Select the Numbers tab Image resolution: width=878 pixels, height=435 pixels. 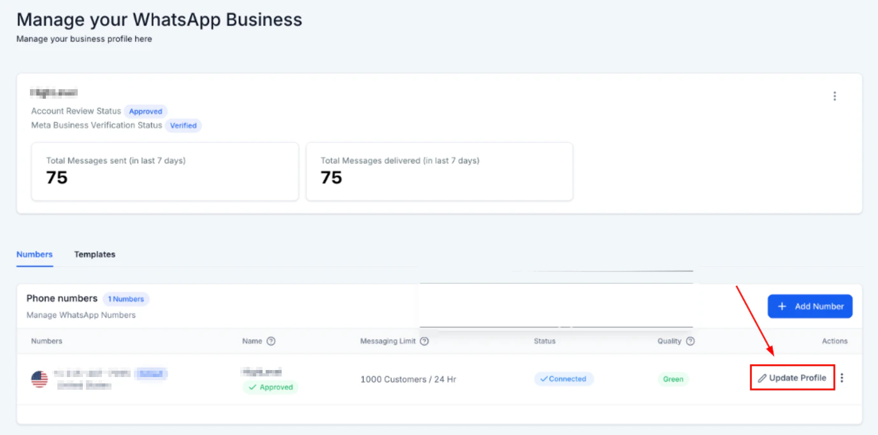point(34,253)
